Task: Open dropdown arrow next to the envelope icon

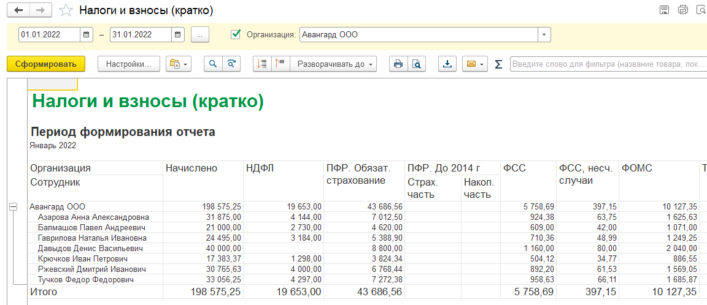Action: coord(483,64)
